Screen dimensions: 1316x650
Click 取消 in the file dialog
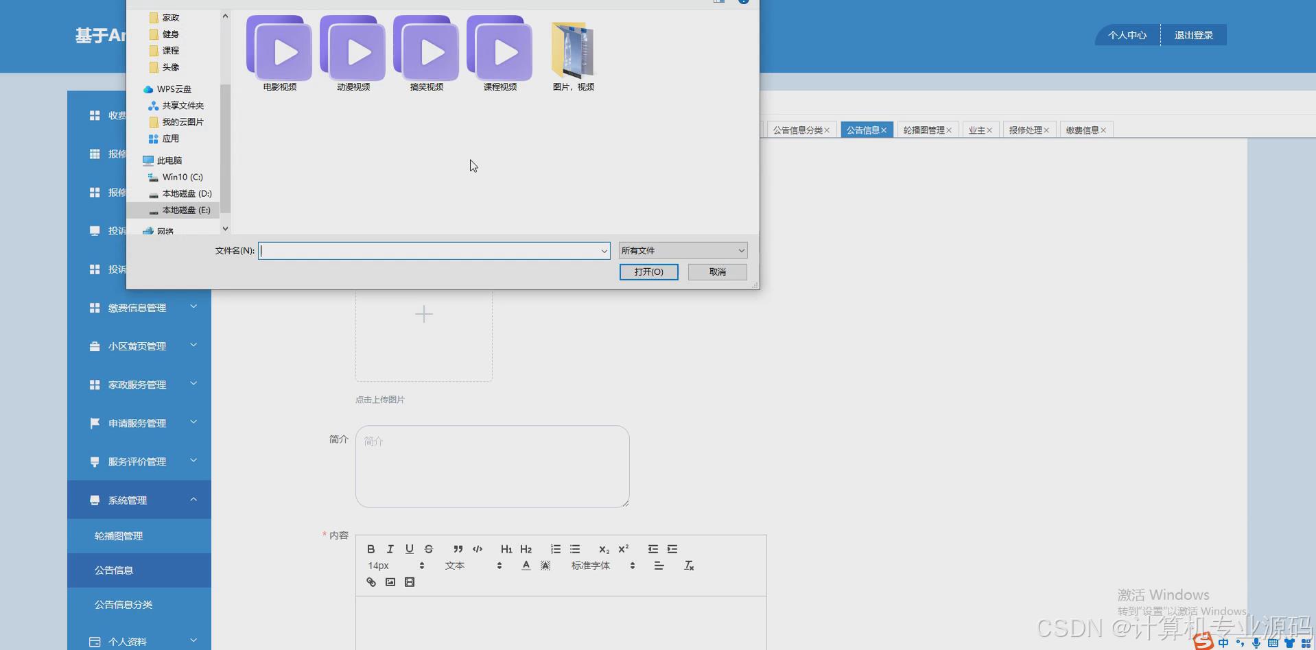[718, 272]
